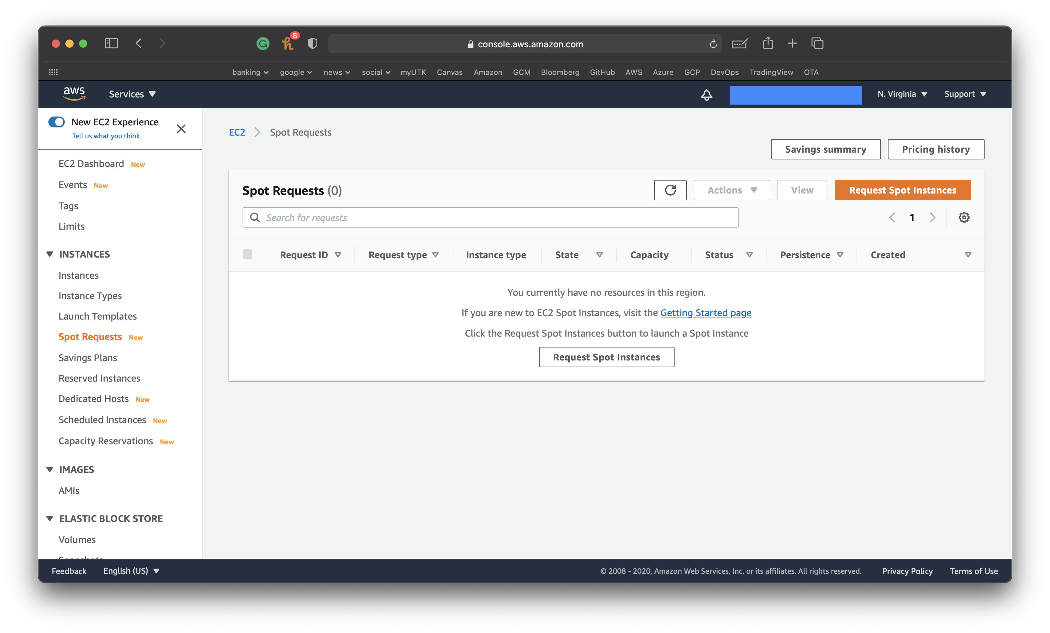Open the notifications bell icon
Viewport: 1050px width, 633px height.
click(706, 94)
